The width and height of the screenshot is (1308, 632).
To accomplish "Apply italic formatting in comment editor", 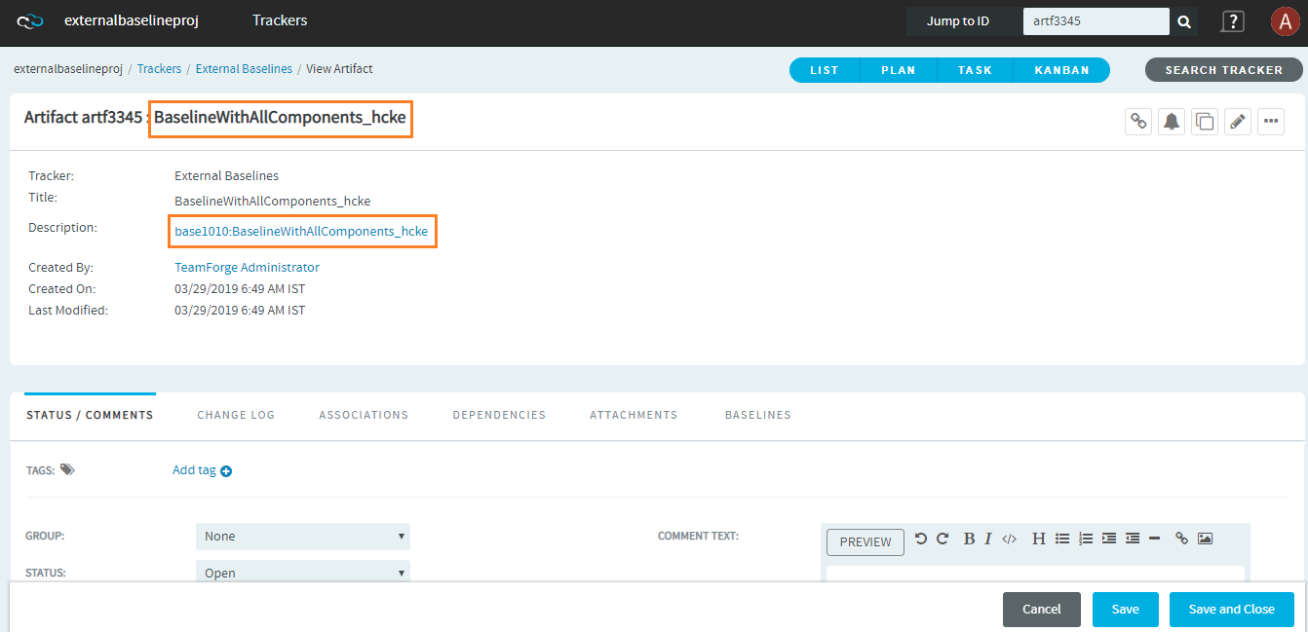I will pyautogui.click(x=987, y=539).
